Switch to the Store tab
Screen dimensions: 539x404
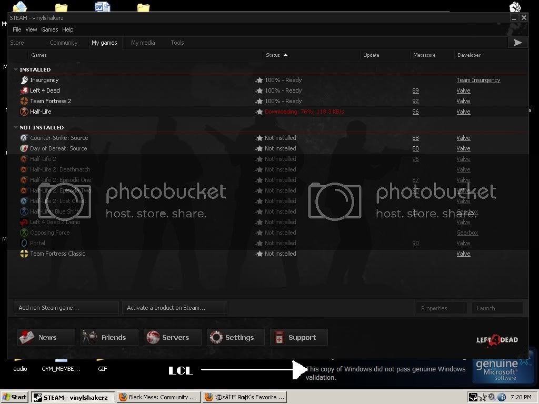pyautogui.click(x=17, y=43)
